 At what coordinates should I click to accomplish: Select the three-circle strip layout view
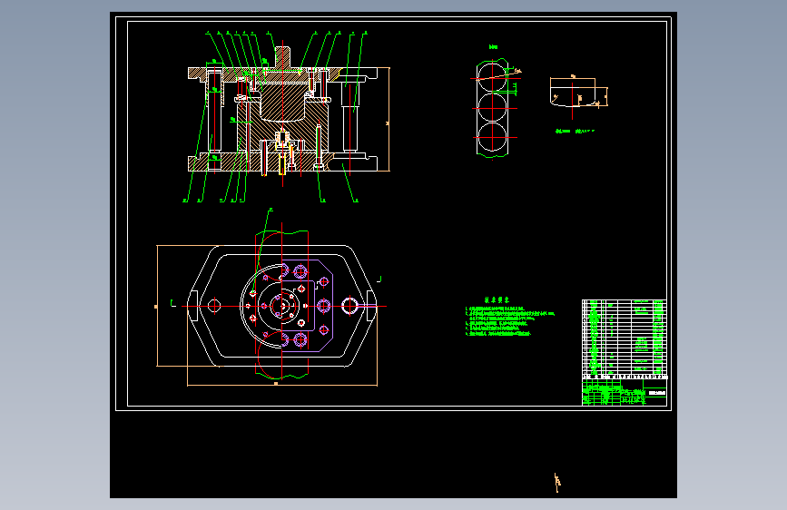494,108
